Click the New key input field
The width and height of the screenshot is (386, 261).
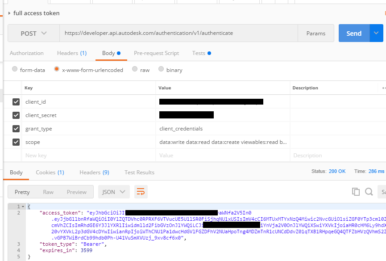coord(89,156)
